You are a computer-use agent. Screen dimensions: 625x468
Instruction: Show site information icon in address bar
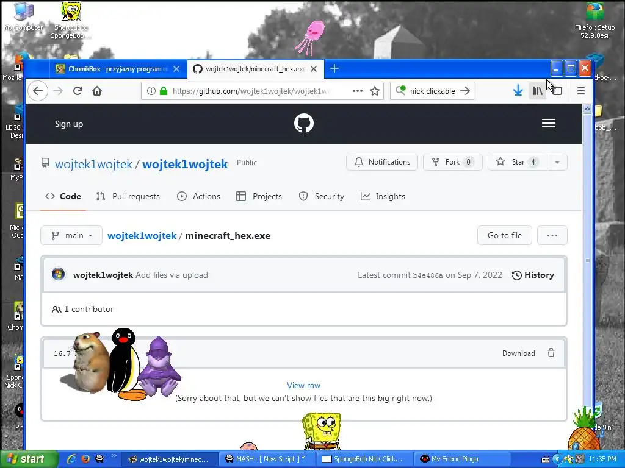[151, 91]
